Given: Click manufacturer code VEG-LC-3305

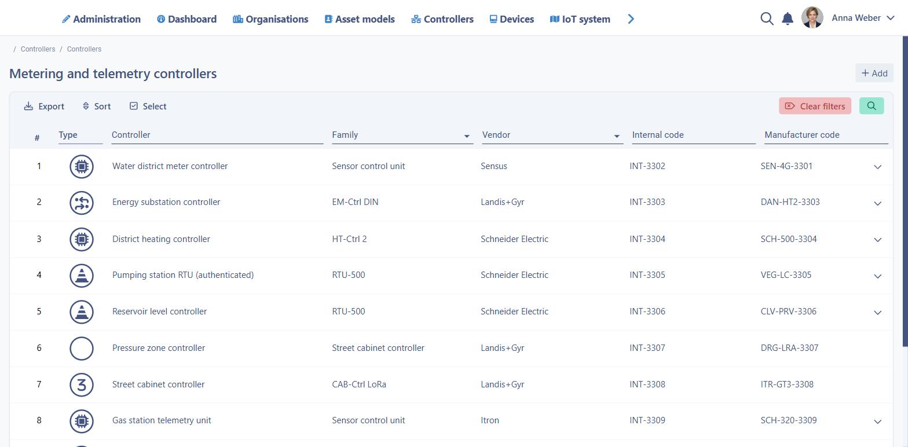Looking at the screenshot, I should pos(786,275).
